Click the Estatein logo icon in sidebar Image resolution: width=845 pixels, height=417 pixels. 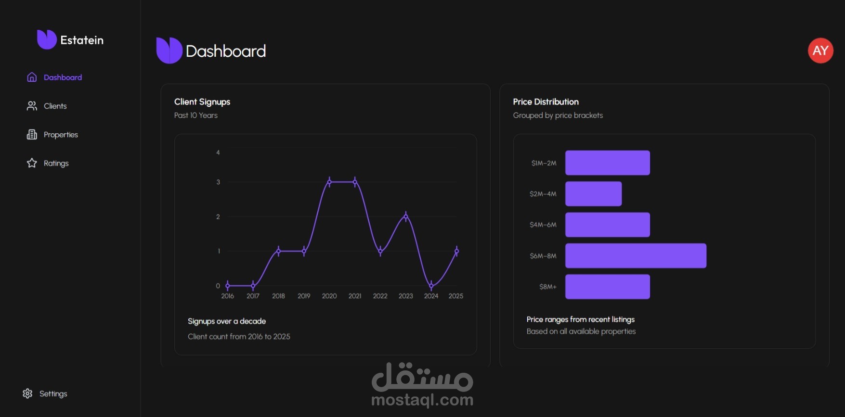click(x=47, y=39)
